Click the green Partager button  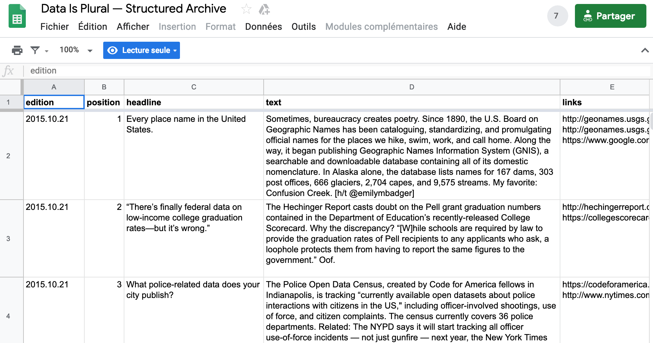pyautogui.click(x=610, y=16)
